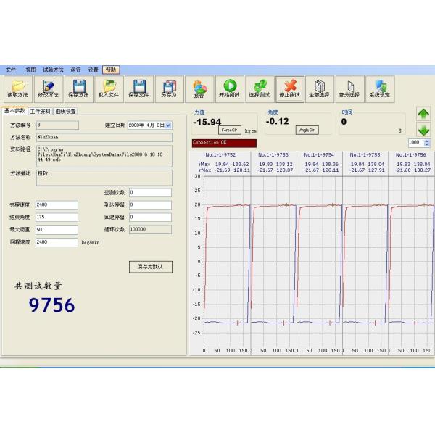Screen dimensions: 435x435
Task: Switch to the 基本参数 tab
Action: [14, 111]
